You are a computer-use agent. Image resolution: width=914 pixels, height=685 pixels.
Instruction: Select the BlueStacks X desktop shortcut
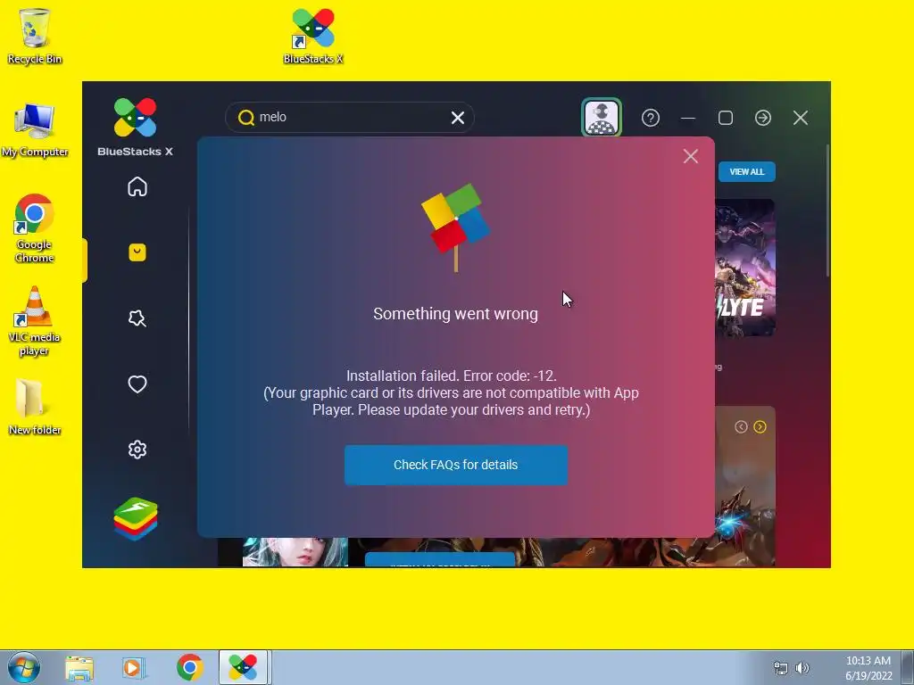313,37
